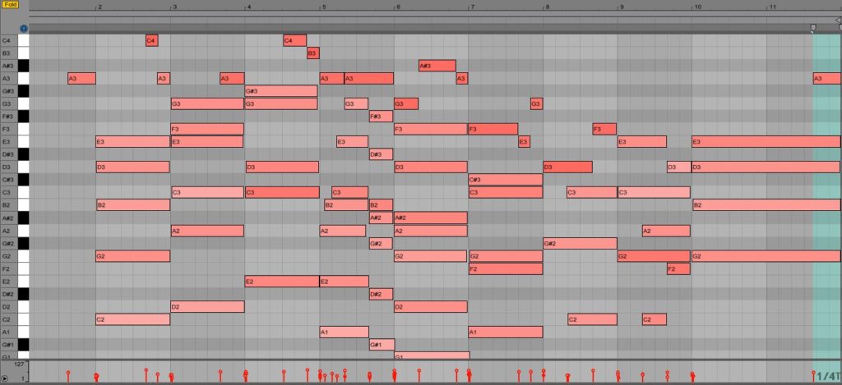Select the B3 note
The height and width of the screenshot is (385, 842).
(312, 53)
